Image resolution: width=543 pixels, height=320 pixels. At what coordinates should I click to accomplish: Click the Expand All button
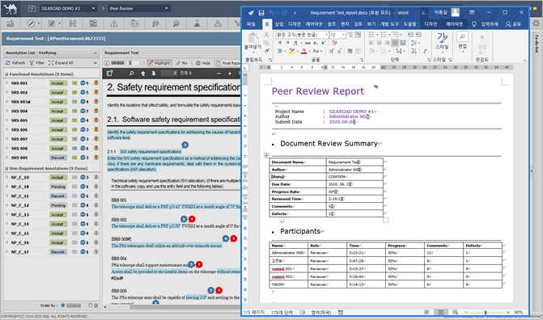pos(61,62)
